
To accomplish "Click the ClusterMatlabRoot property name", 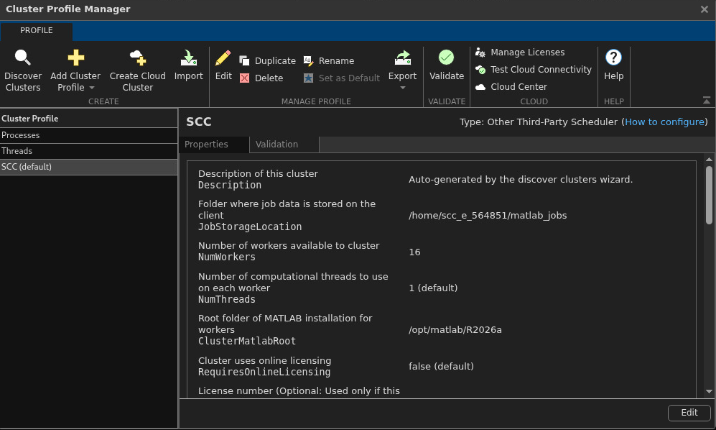I will click(247, 342).
